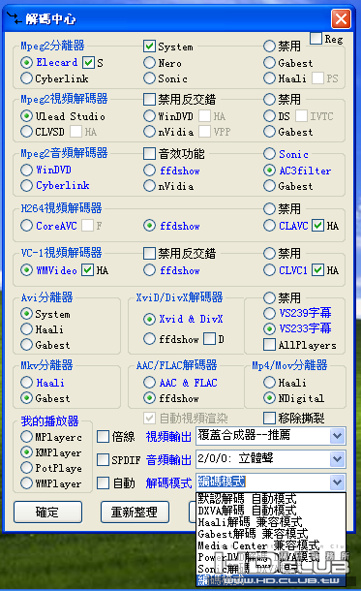This screenshot has height=591, width=361.
Task: Select DS video decoder option
Action: pyautogui.click(x=269, y=115)
